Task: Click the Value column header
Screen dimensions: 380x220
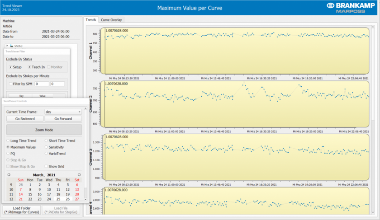Action: point(43,96)
